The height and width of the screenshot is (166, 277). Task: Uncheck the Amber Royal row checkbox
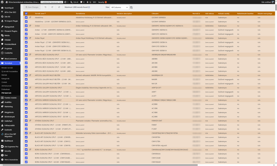click(26, 38)
